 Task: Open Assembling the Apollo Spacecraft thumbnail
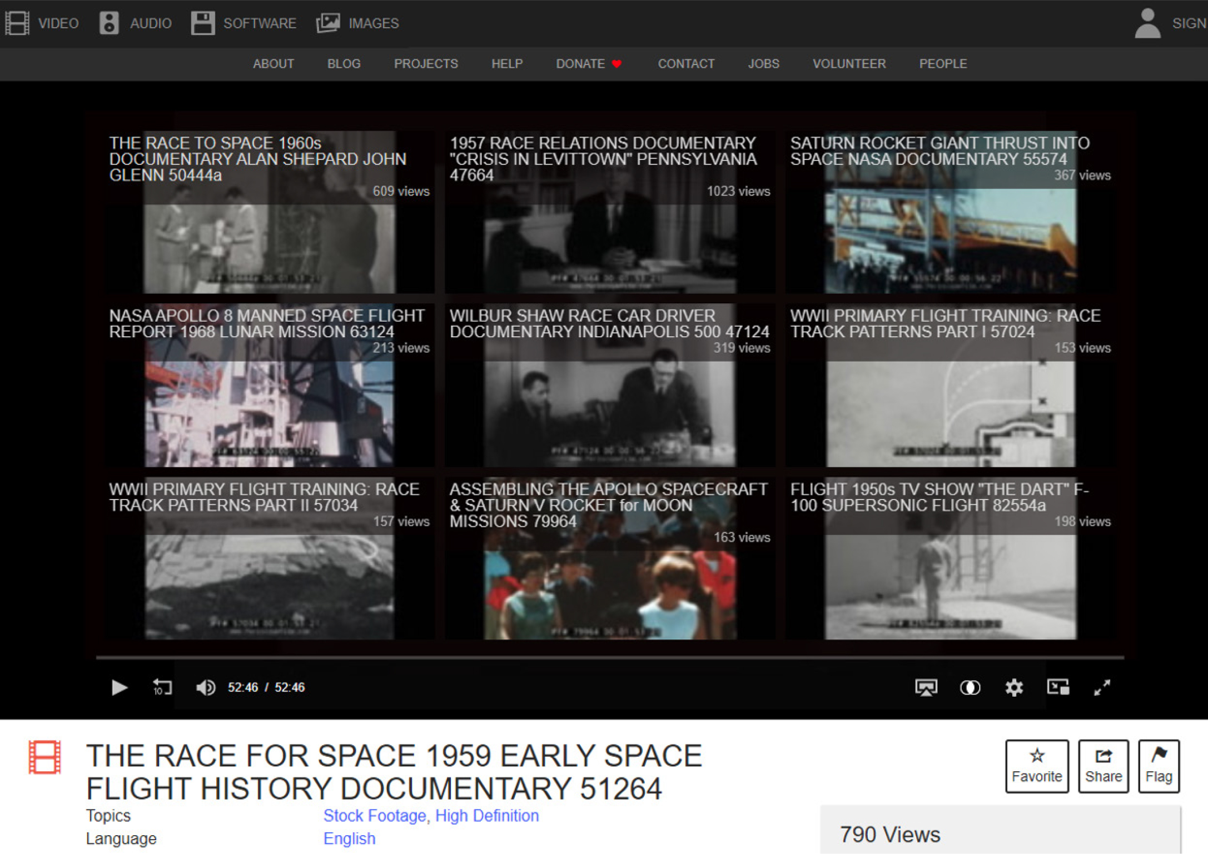coord(610,558)
